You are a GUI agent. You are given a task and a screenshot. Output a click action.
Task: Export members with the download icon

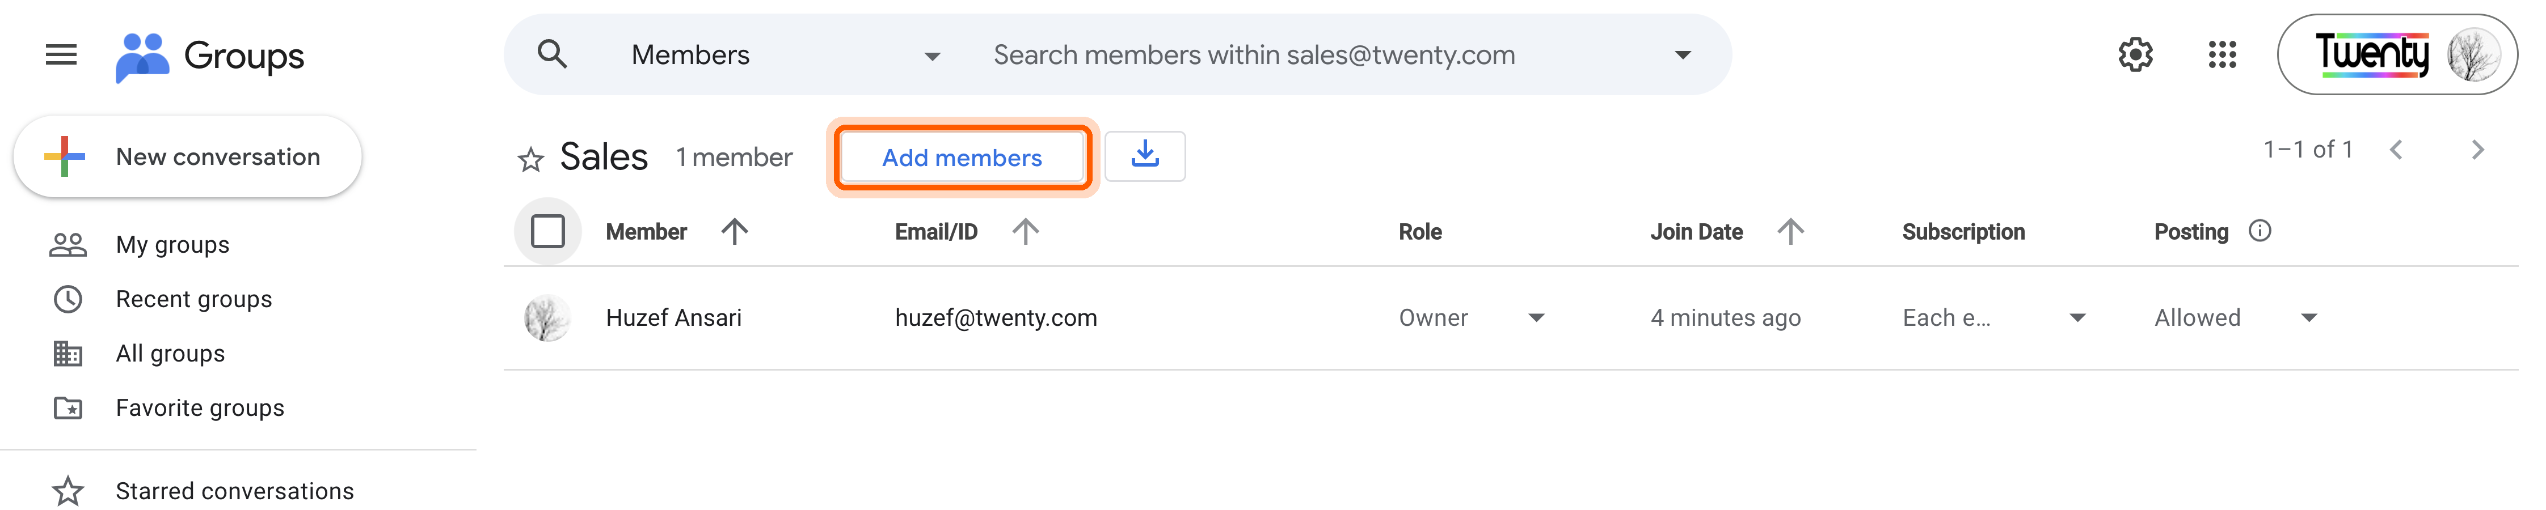(1145, 156)
